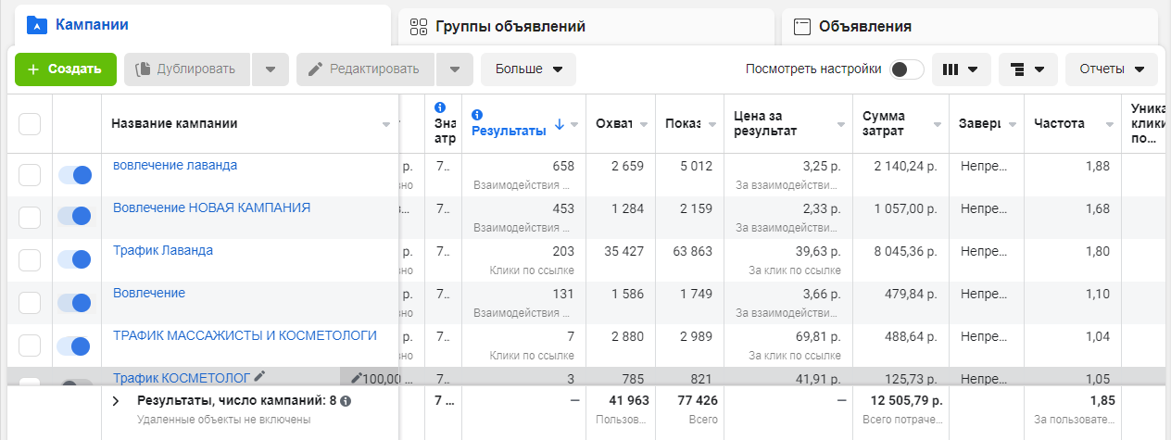Click frequency value 1,88
Image resolution: width=1171 pixels, height=440 pixels.
click(1097, 166)
